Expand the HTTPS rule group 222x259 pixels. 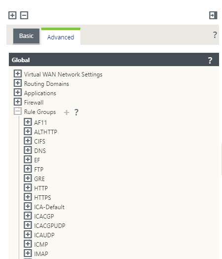pyautogui.click(x=28, y=197)
